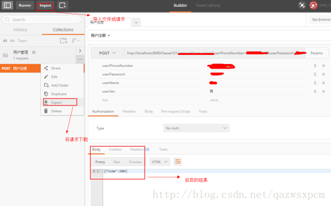Open the Collections tab
Image resolution: width=331 pixels, height=206 pixels.
tap(63, 30)
